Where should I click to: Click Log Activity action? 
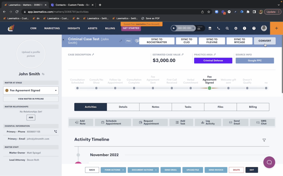point(208,122)
